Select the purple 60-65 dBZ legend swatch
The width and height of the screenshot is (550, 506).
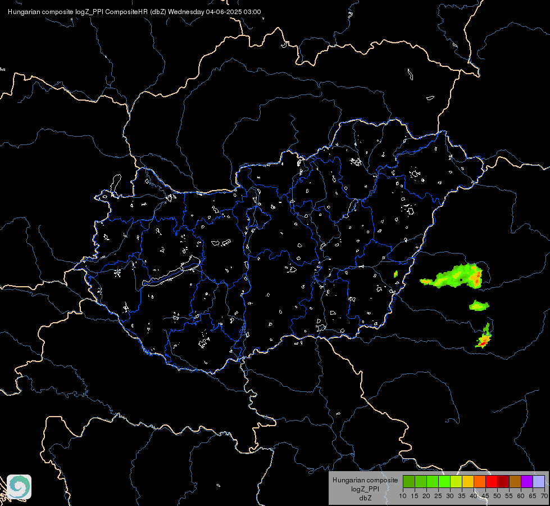[527, 481]
